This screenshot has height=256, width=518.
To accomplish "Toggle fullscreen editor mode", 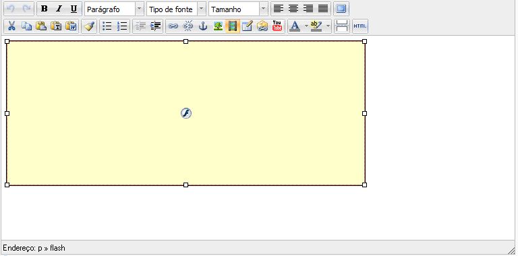I will pos(341,9).
